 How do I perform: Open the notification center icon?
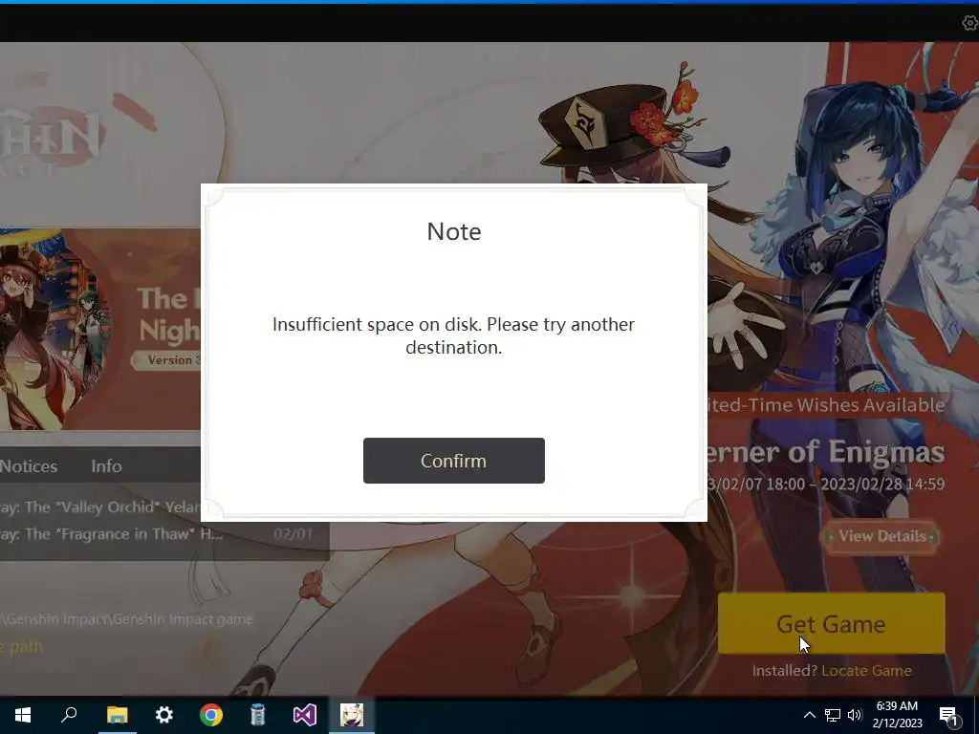948,715
